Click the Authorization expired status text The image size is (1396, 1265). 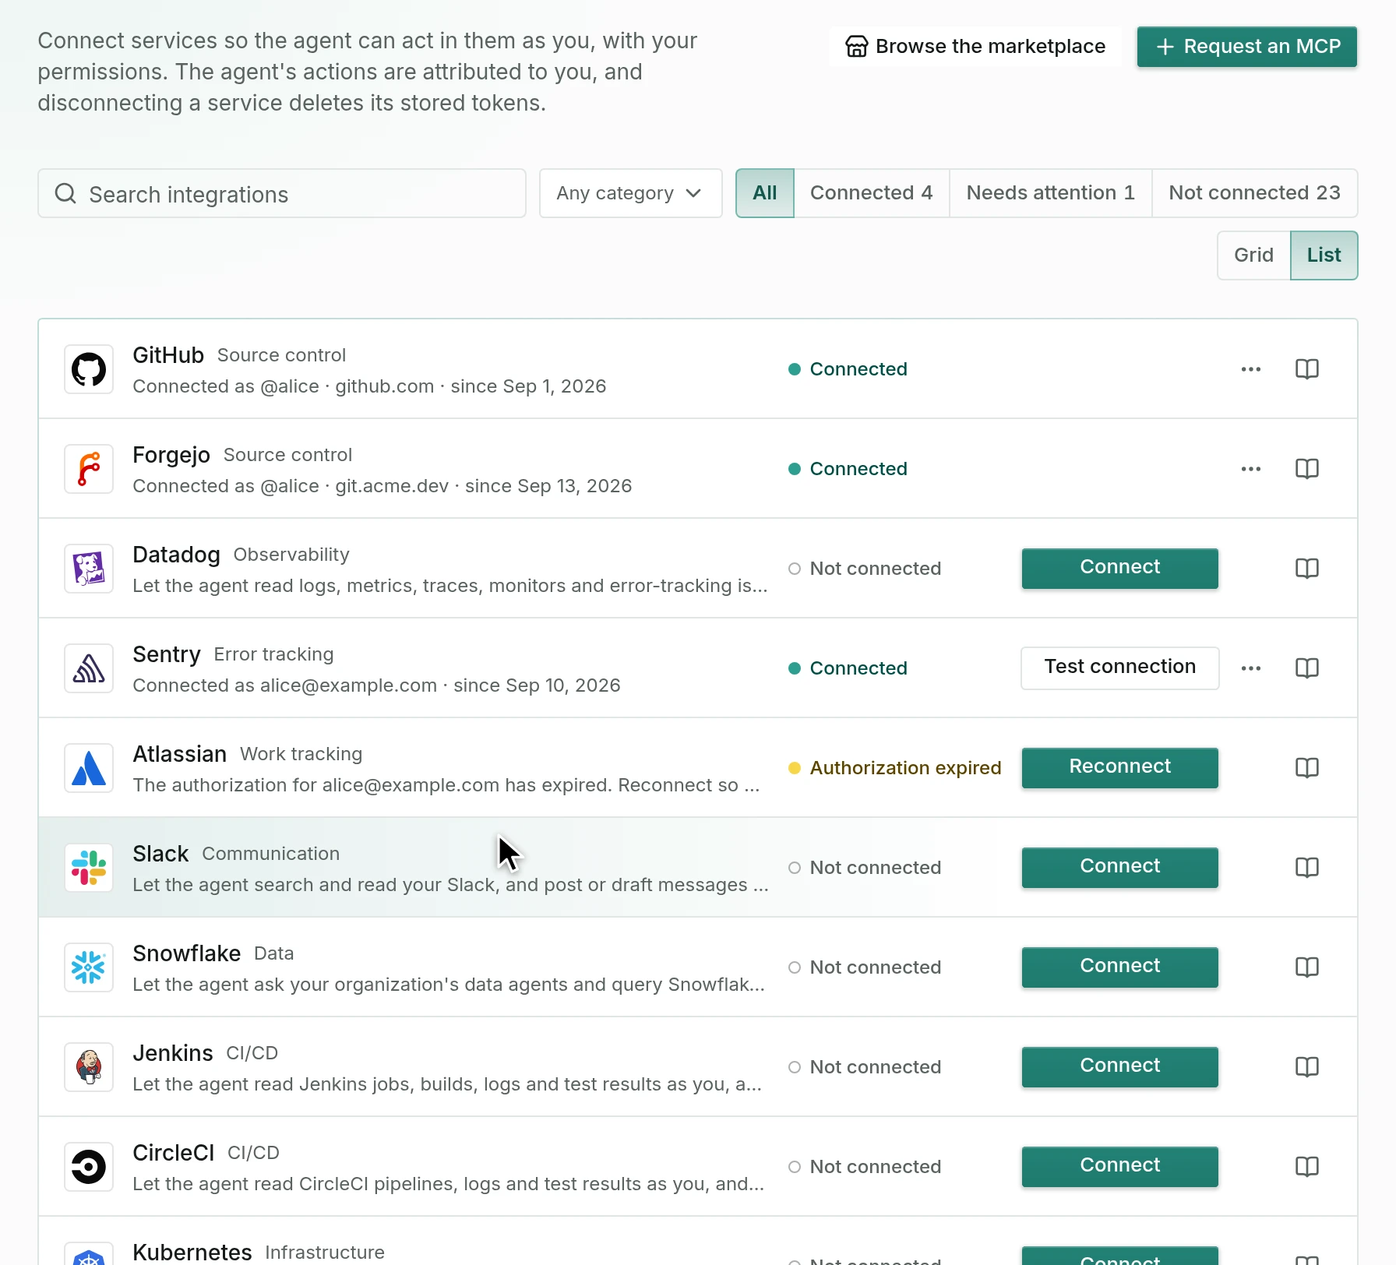point(905,768)
